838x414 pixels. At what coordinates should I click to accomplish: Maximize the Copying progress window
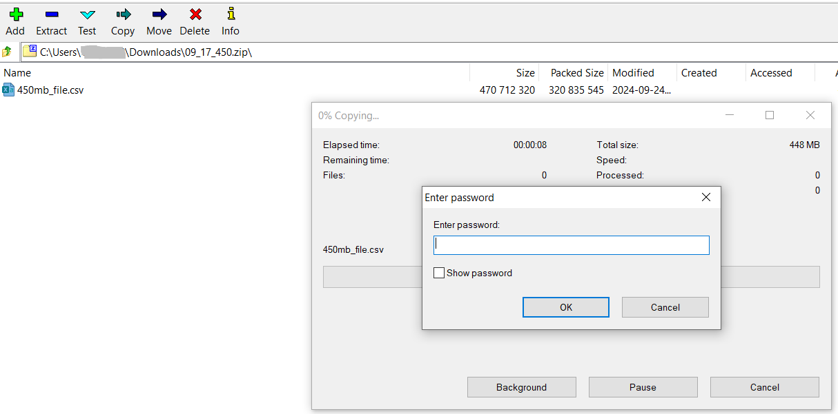770,116
